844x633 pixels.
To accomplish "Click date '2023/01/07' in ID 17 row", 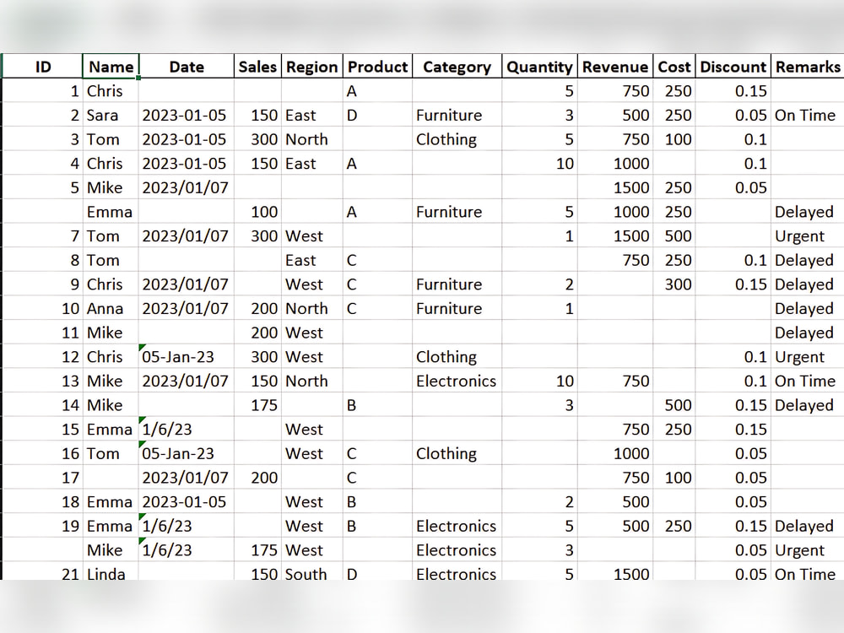I will click(x=187, y=478).
